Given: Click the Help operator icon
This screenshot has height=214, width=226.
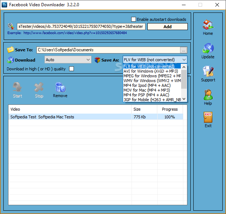Looking at the screenshot, I should tap(208, 95).
